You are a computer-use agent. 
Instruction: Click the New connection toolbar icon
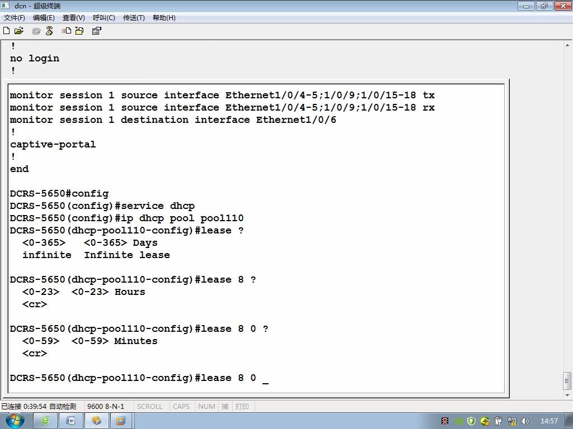[6, 31]
